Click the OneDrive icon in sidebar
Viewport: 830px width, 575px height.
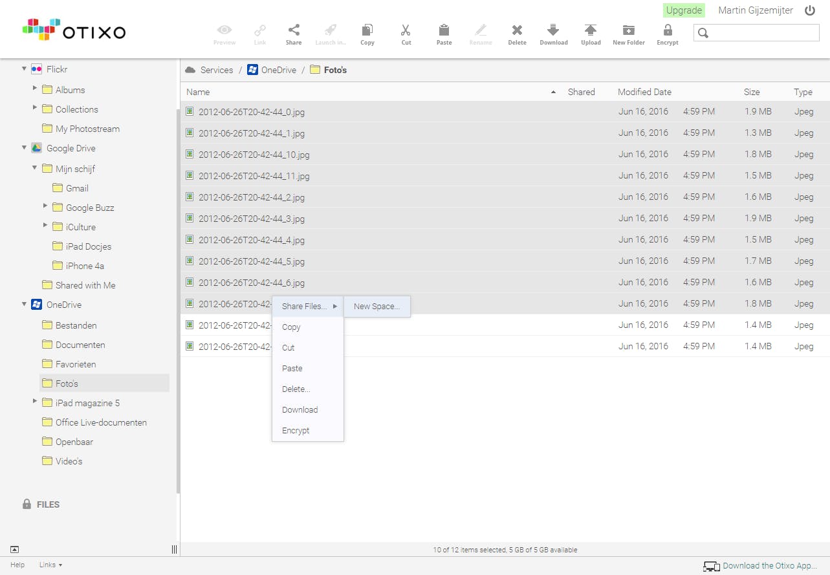[x=36, y=305]
